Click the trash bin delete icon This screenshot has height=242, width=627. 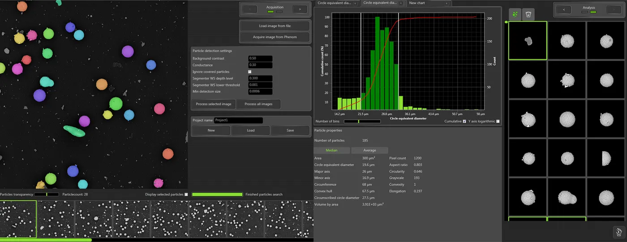[528, 14]
